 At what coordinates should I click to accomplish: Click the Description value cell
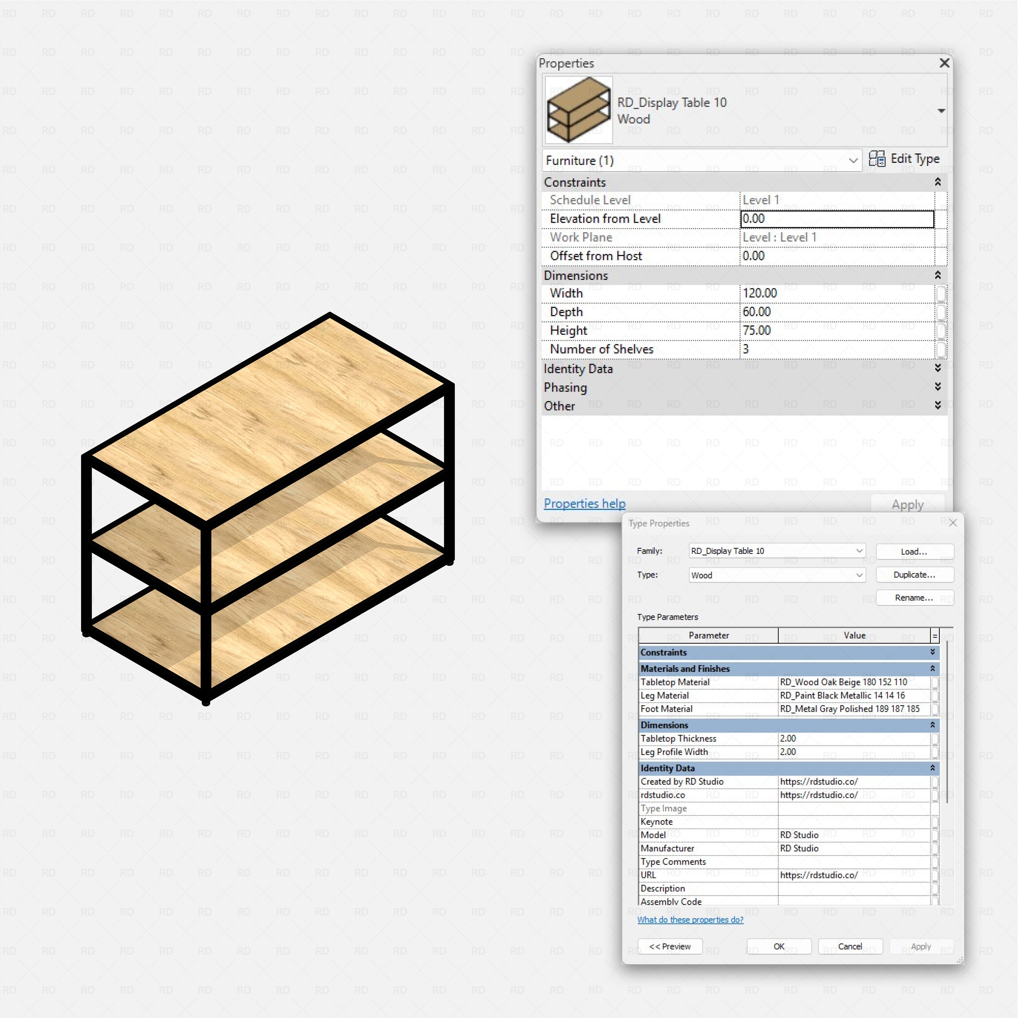(854, 889)
